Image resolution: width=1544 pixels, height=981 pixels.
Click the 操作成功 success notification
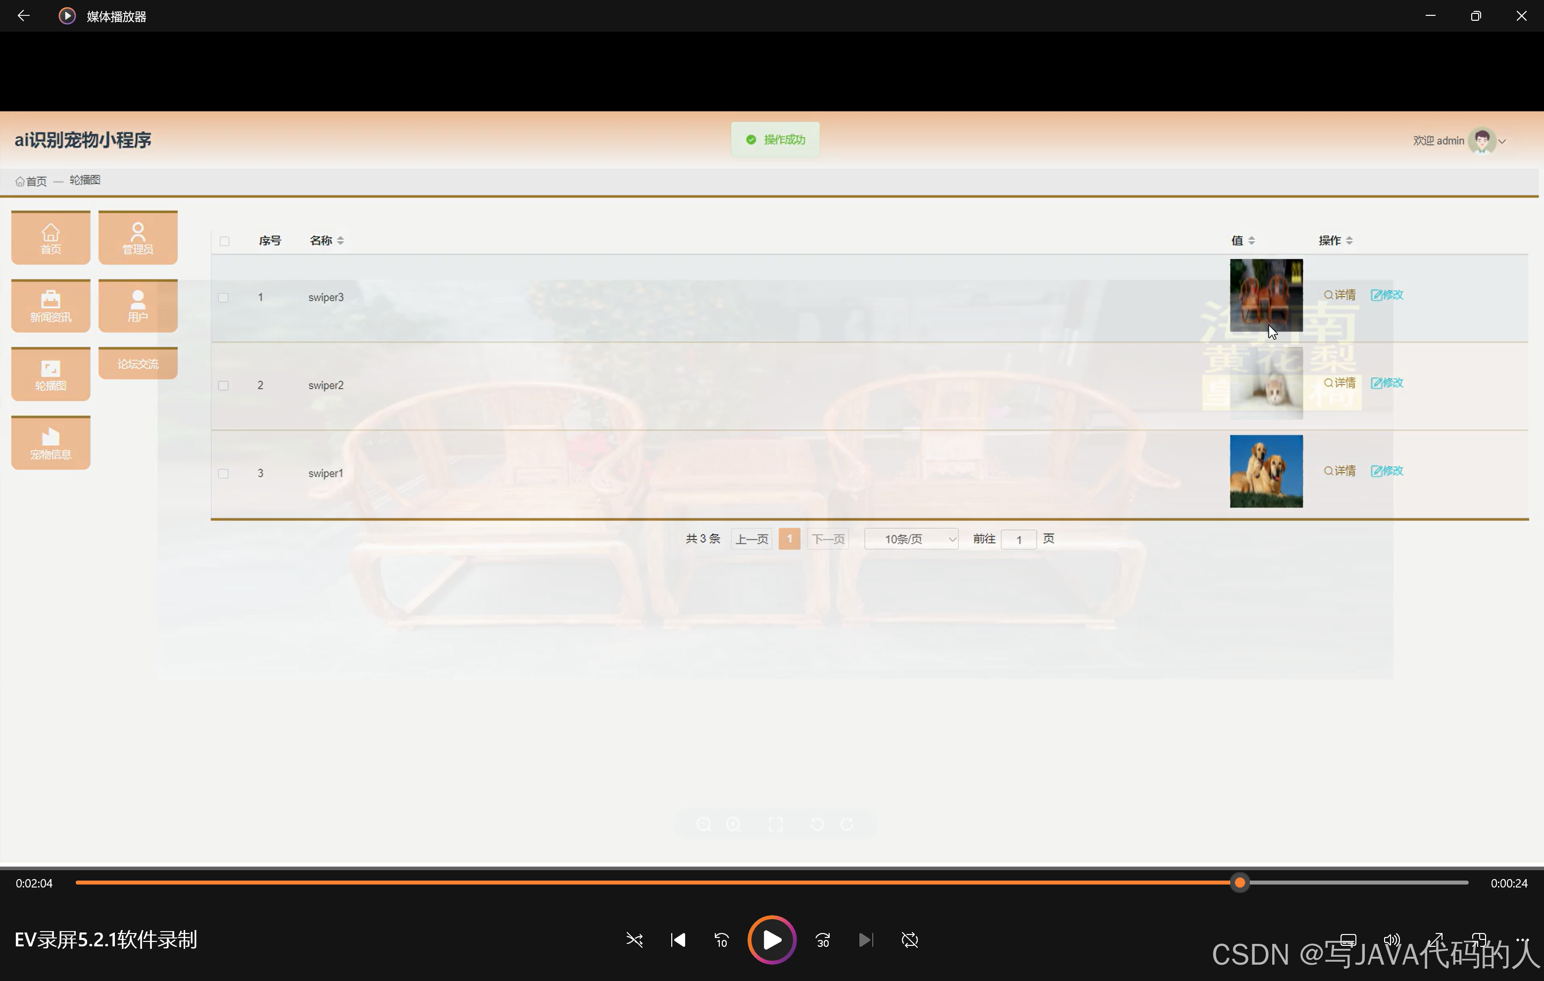[x=775, y=140]
